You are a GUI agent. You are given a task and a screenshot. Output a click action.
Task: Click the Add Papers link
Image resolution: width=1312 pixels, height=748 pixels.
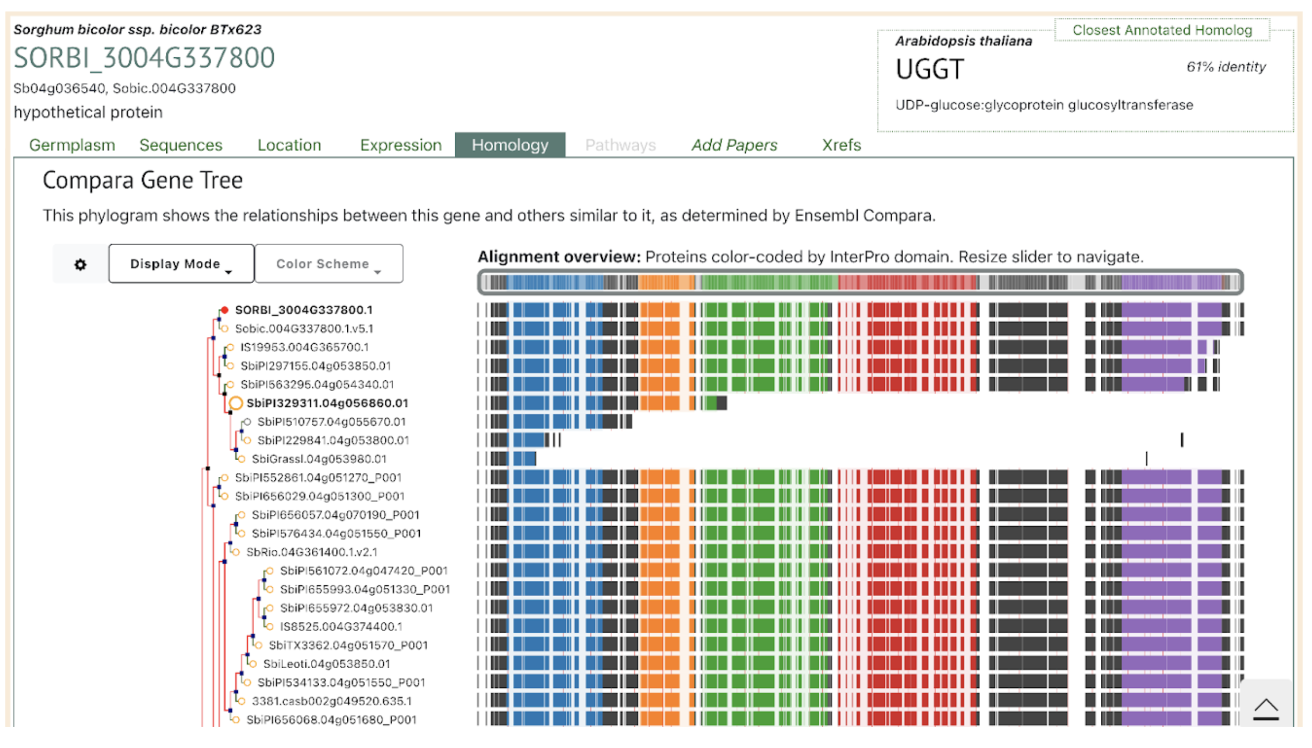click(734, 145)
